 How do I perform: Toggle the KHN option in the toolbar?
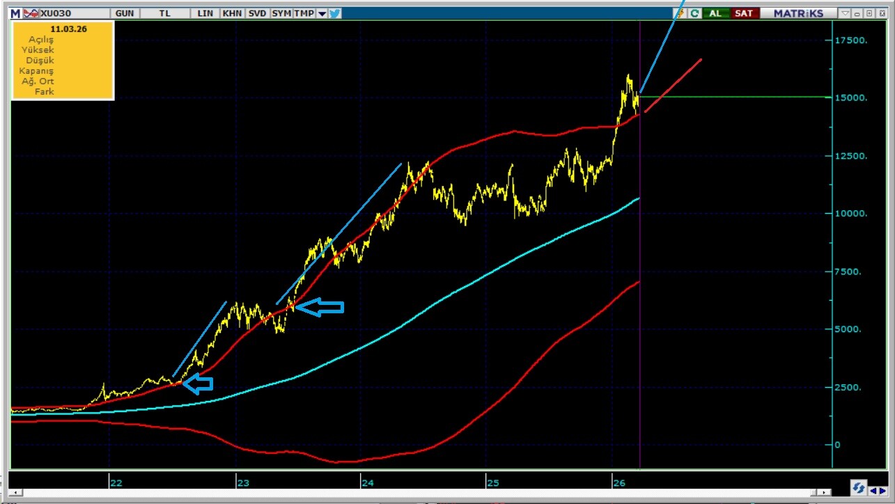[232, 13]
